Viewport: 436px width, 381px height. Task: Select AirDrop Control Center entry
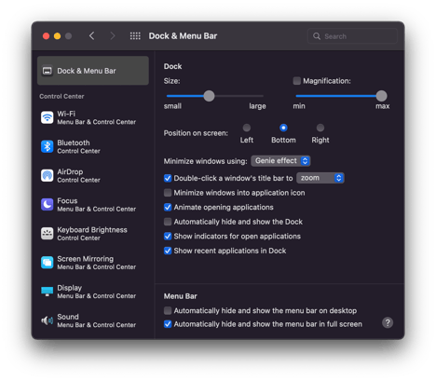point(93,176)
